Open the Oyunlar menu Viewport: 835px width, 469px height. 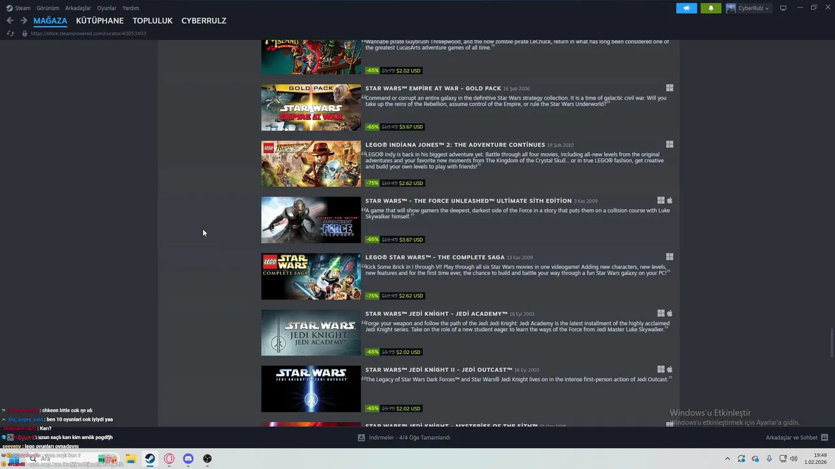(106, 8)
